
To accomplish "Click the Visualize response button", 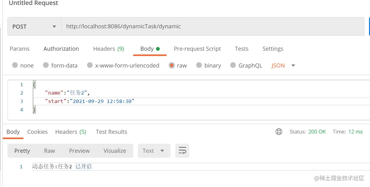I will coord(115,151).
